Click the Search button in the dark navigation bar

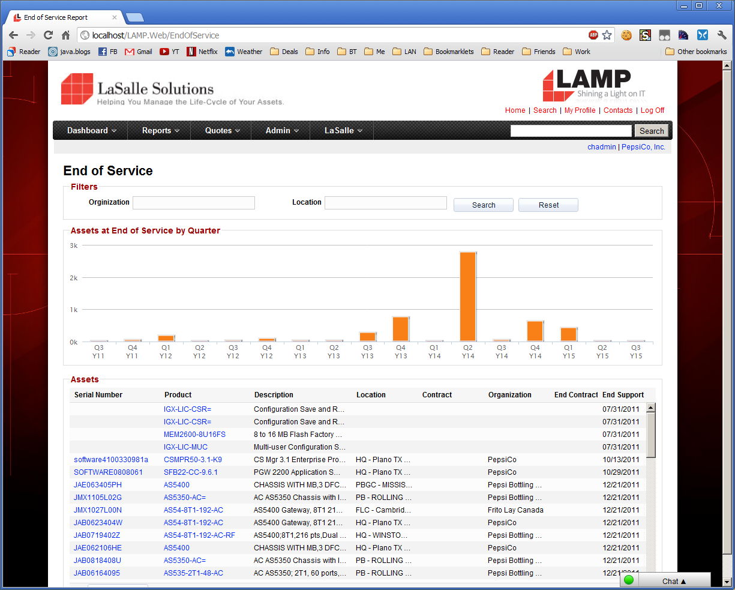652,131
